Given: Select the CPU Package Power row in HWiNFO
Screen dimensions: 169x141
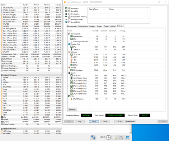Looking at the screenshot, I should point(31,29).
